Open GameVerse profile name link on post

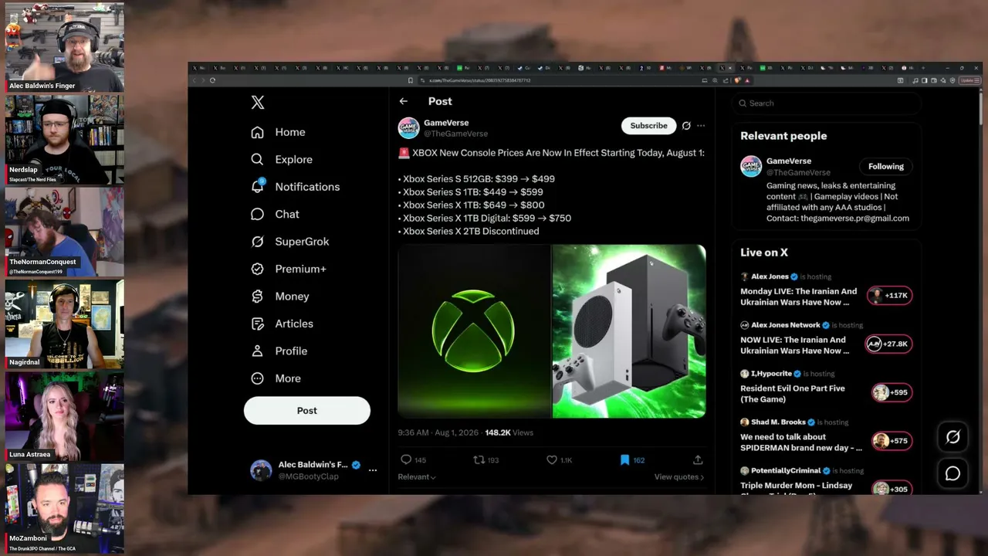click(x=446, y=123)
